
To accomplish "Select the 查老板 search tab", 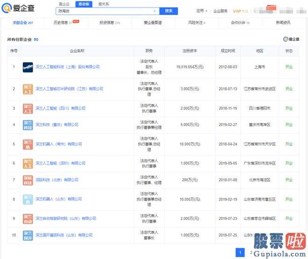I will 84,4.
